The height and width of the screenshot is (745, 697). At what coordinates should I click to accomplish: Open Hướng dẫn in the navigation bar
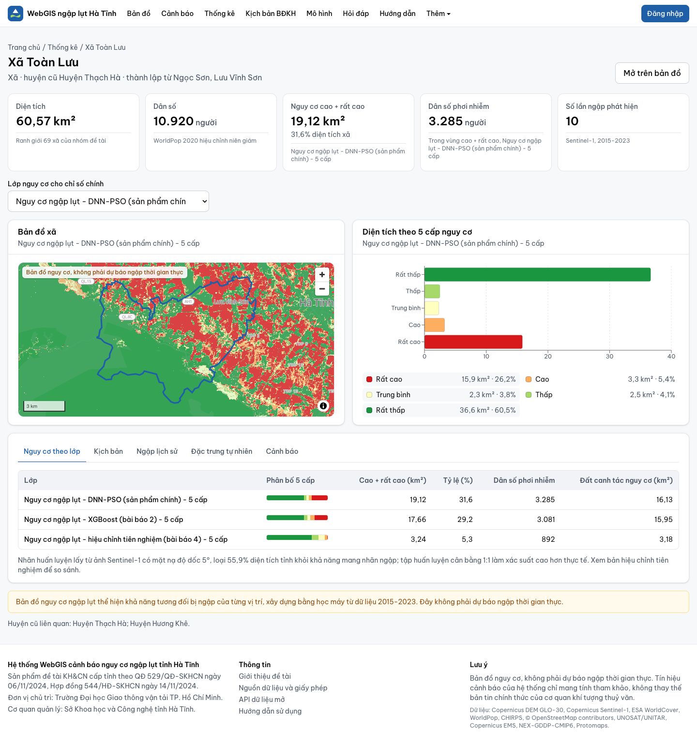[398, 14]
